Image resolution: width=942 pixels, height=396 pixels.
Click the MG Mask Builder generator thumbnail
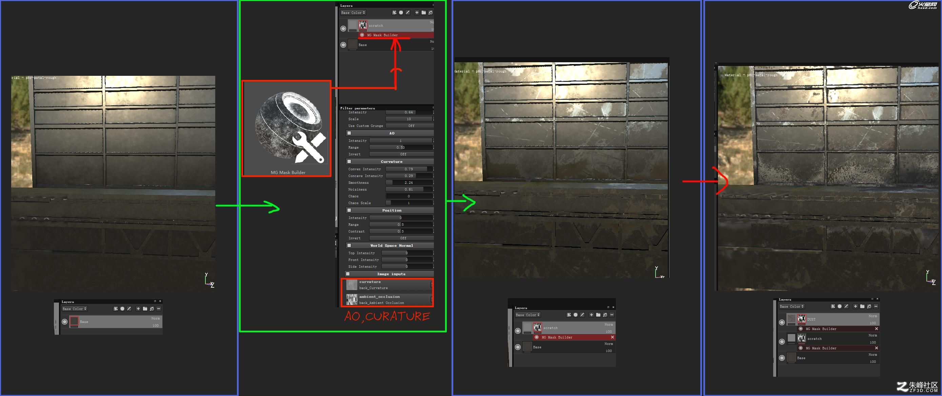click(287, 129)
